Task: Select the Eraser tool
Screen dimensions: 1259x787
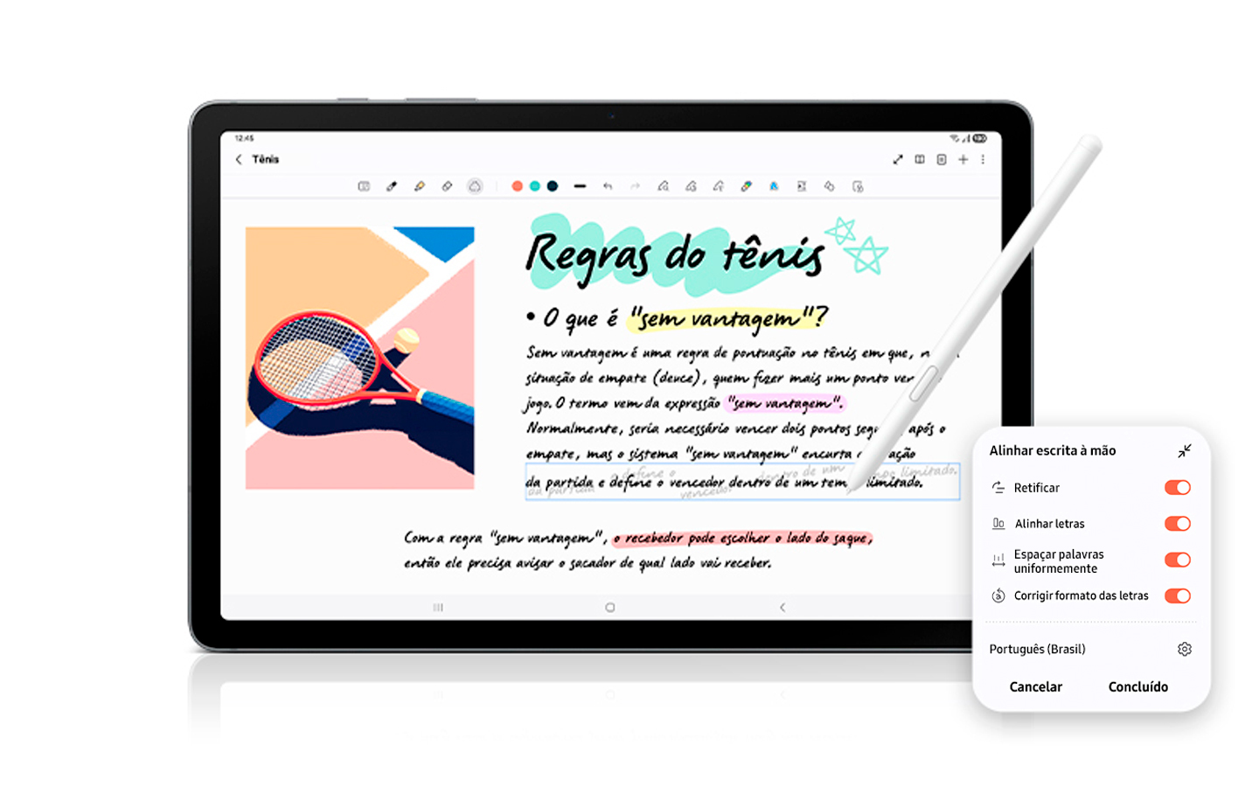Action: pos(446,186)
